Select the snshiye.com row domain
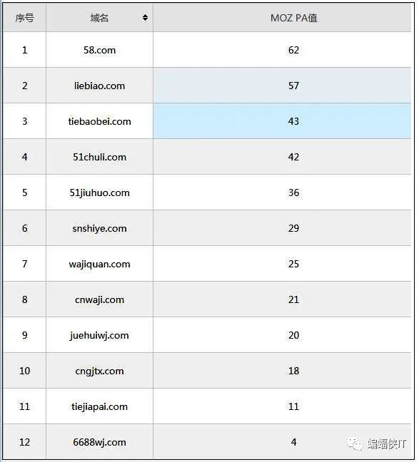The height and width of the screenshot is (462, 419). pyautogui.click(x=99, y=228)
